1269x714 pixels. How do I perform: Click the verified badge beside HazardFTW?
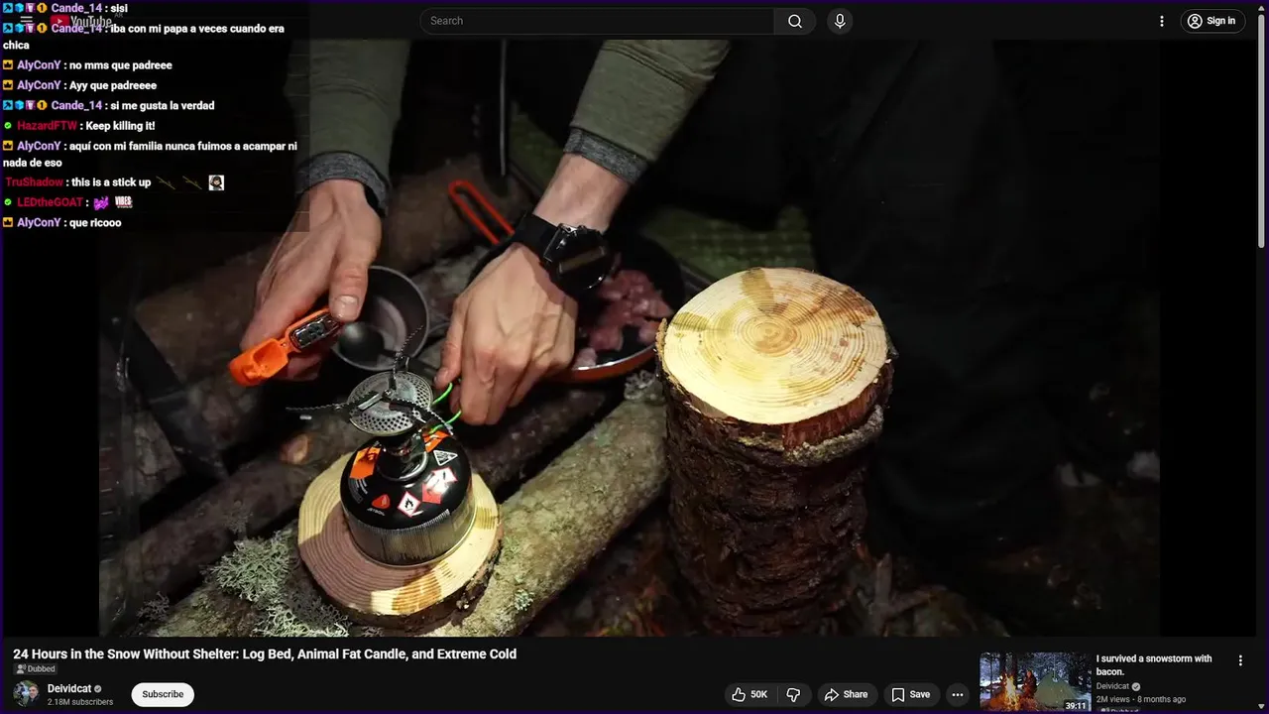(x=8, y=126)
